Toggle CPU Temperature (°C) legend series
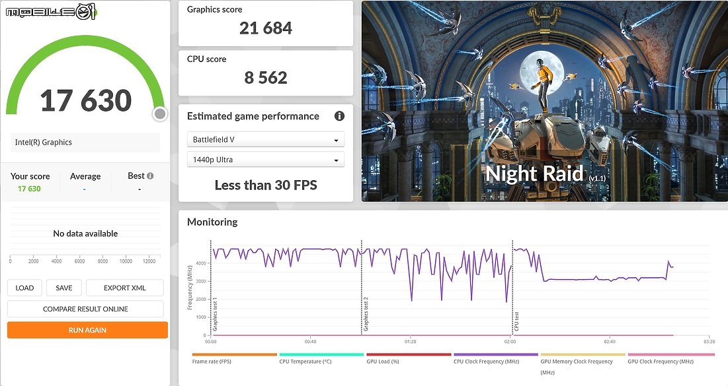The width and height of the screenshot is (728, 386). coord(321,359)
